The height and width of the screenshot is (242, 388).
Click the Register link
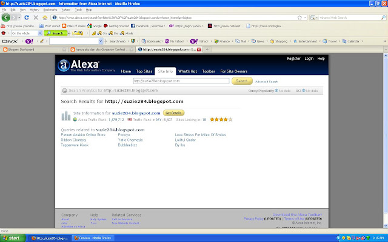click(293, 59)
